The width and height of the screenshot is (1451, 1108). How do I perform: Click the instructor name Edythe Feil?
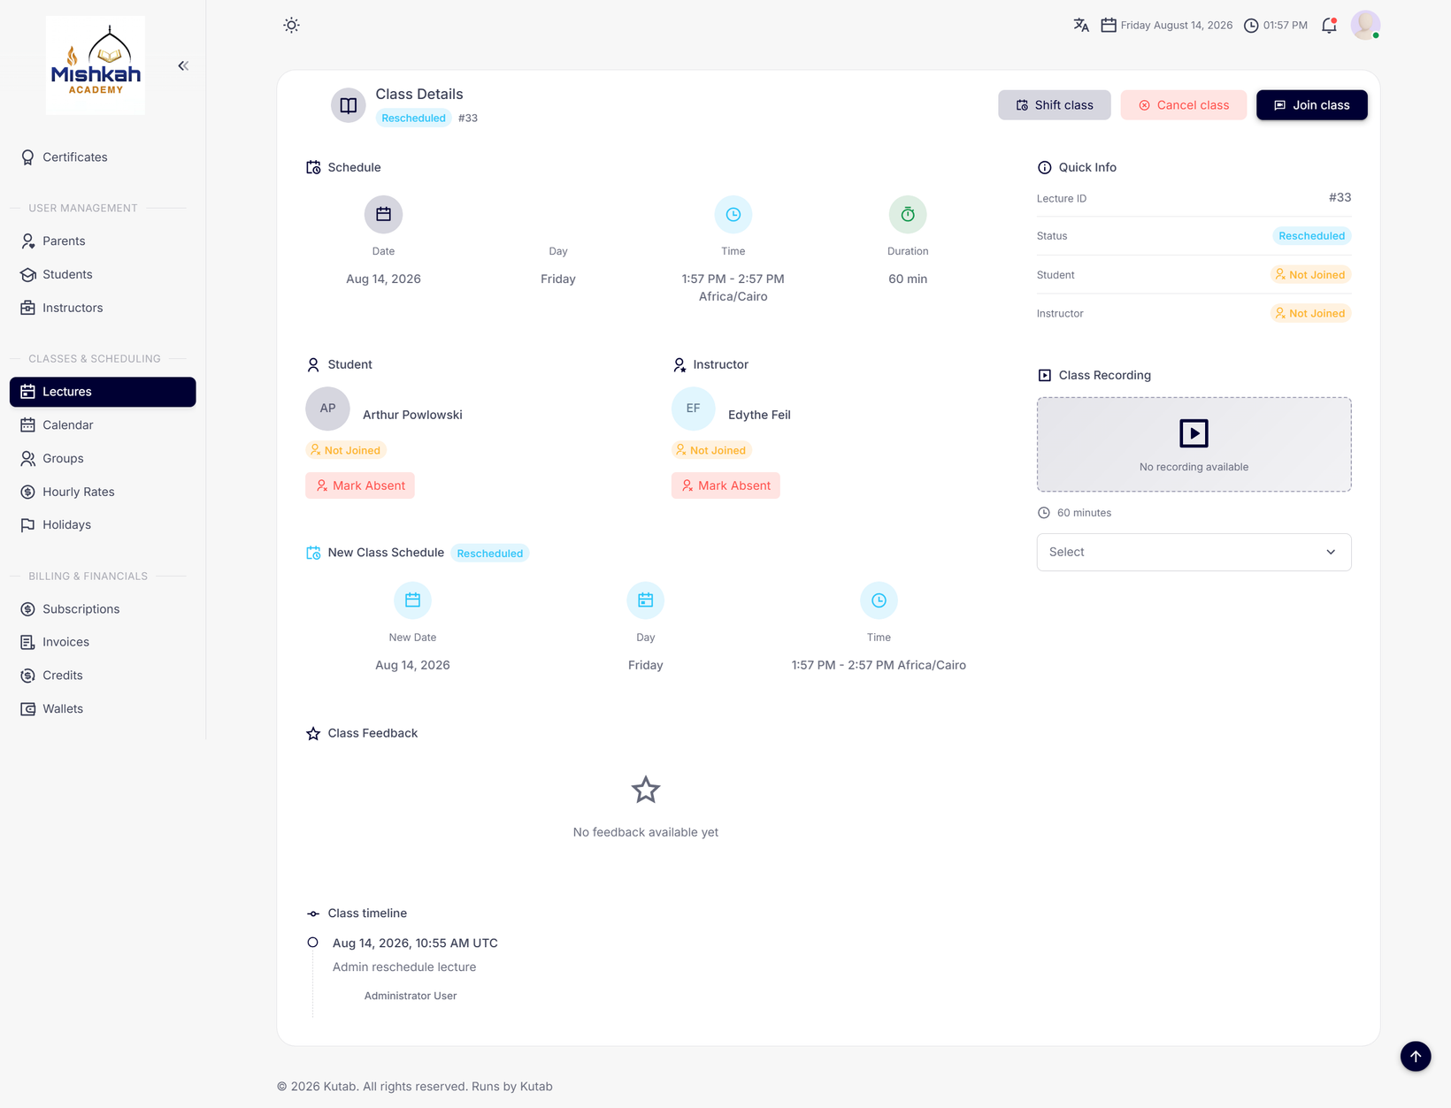(x=759, y=415)
